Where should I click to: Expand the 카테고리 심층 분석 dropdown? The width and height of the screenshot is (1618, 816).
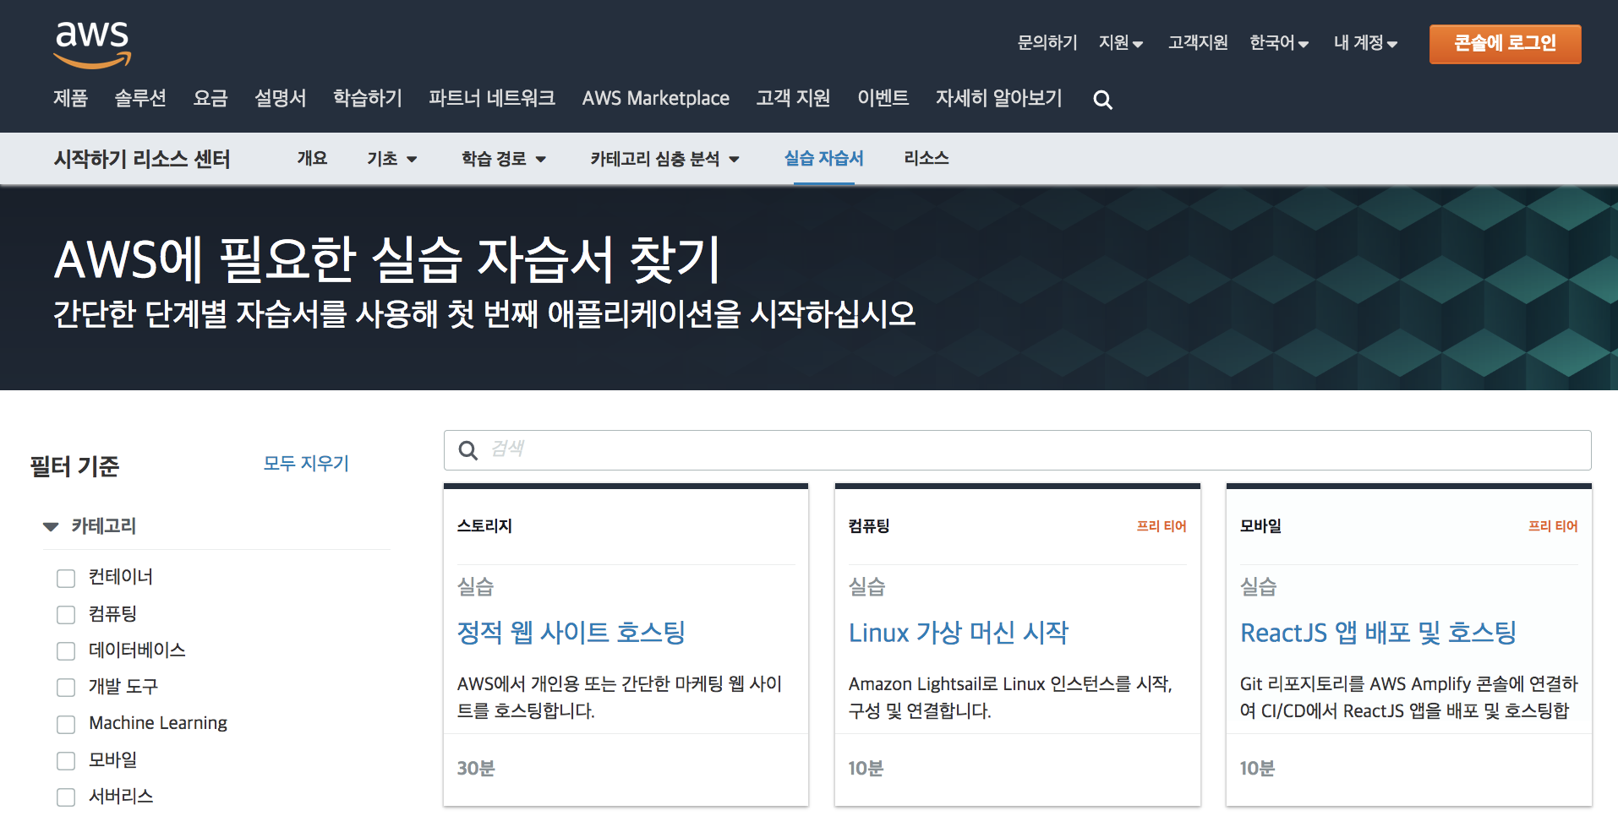pyautogui.click(x=665, y=159)
